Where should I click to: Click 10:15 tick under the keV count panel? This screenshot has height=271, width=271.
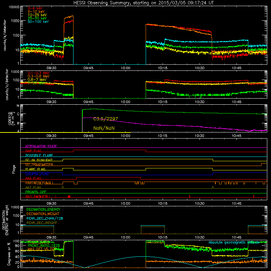[x=163, y=68]
